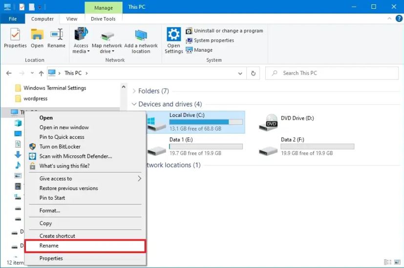Image resolution: width=404 pixels, height=268 pixels.
Task: Expand the Give access to submenu
Action: (139, 178)
